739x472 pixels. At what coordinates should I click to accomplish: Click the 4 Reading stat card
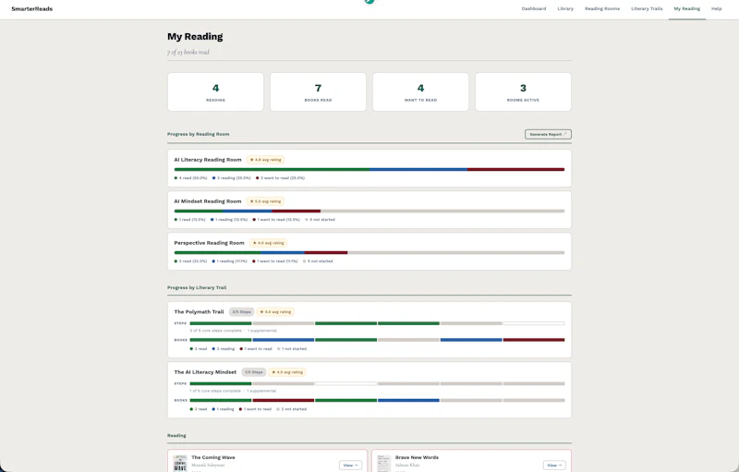coord(215,91)
